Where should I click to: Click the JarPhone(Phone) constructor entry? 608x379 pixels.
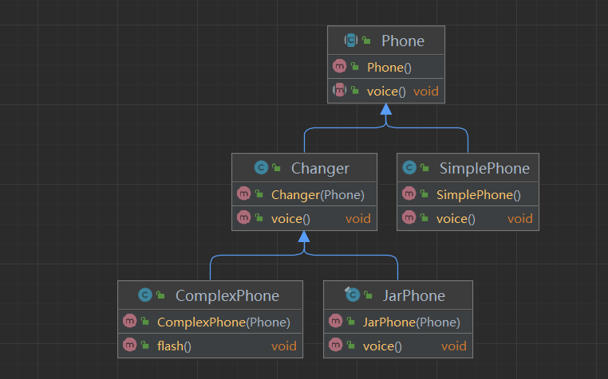tap(411, 322)
